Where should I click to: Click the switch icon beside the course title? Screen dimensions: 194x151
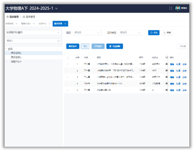point(56,9)
